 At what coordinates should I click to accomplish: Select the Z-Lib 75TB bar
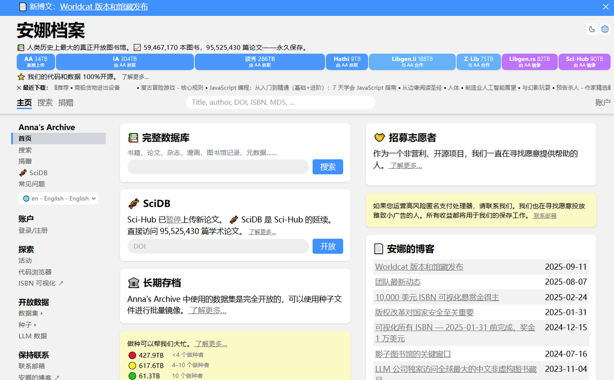[479, 62]
